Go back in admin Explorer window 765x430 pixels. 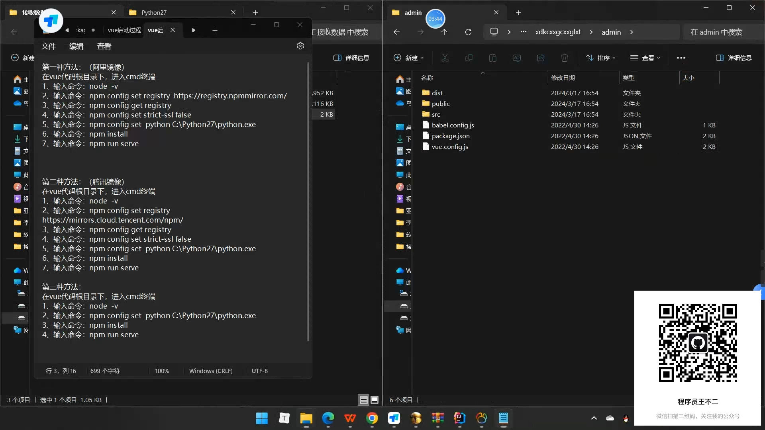[x=396, y=32]
